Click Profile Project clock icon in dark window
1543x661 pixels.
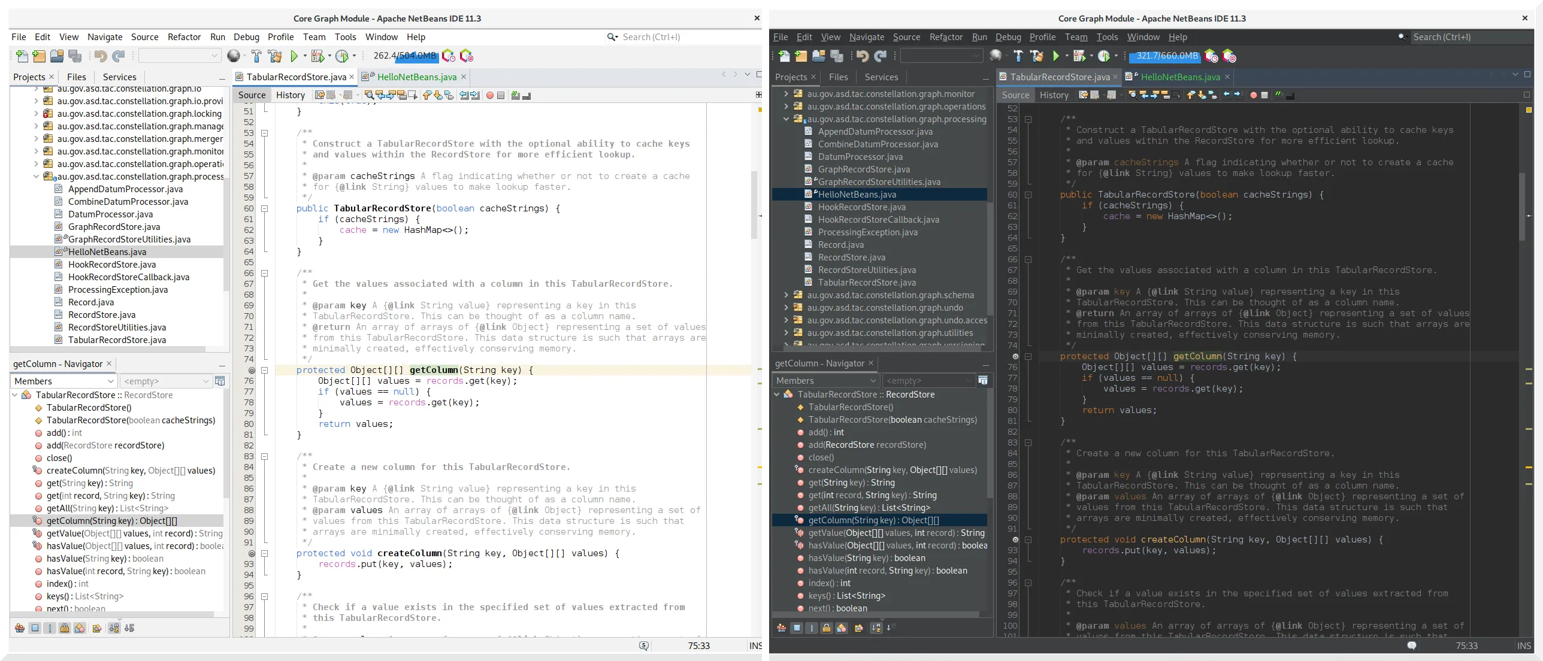(x=1104, y=56)
